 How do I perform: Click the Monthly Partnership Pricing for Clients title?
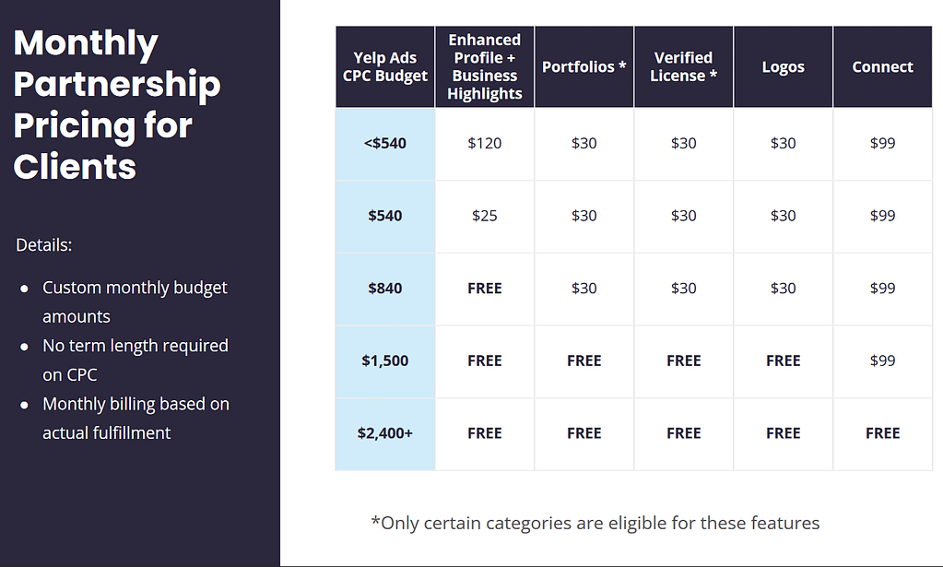pyautogui.click(x=117, y=104)
